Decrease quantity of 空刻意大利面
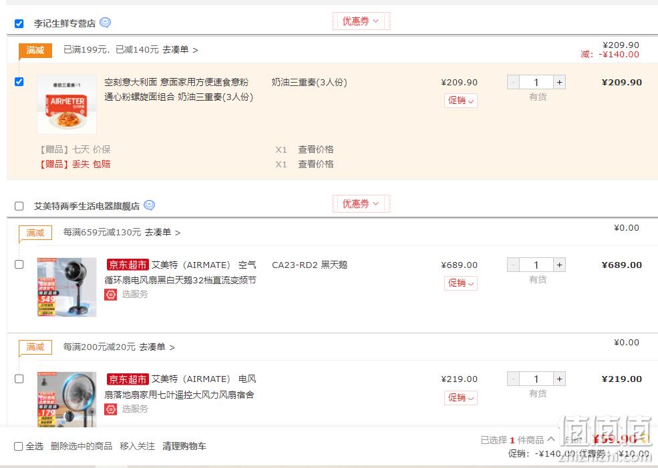The width and height of the screenshot is (658, 468). 513,82
